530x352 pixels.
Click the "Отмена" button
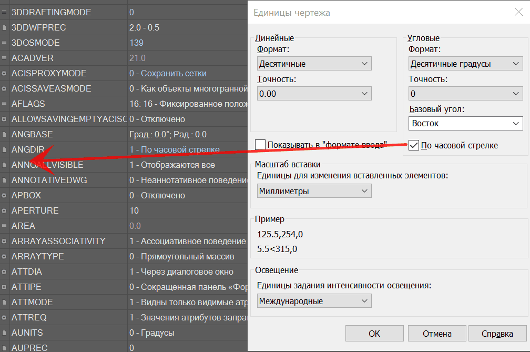click(x=437, y=334)
